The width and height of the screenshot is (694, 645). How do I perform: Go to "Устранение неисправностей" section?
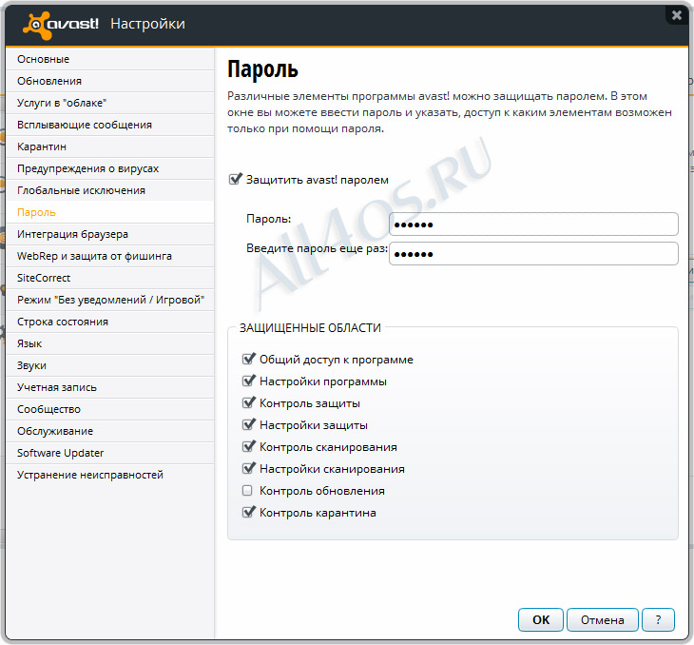110,475
